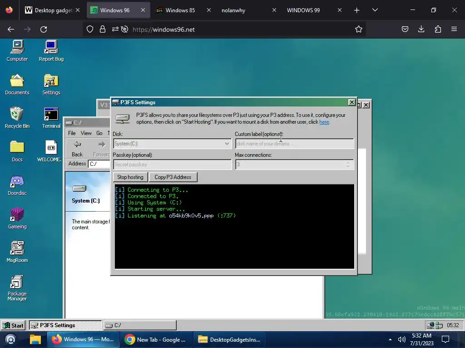Go back in Firefox history

click(x=11, y=29)
